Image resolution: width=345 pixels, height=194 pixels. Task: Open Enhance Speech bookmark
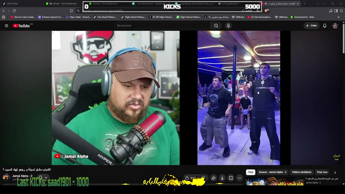[50, 17]
